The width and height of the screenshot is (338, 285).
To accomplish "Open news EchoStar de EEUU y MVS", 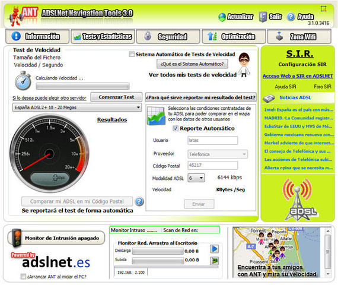I will [298, 126].
